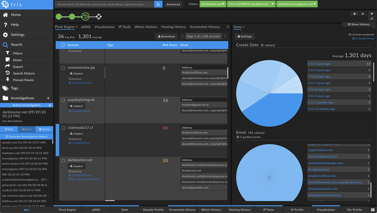
Task: Open the Visualization tab
Action: [104, 27]
